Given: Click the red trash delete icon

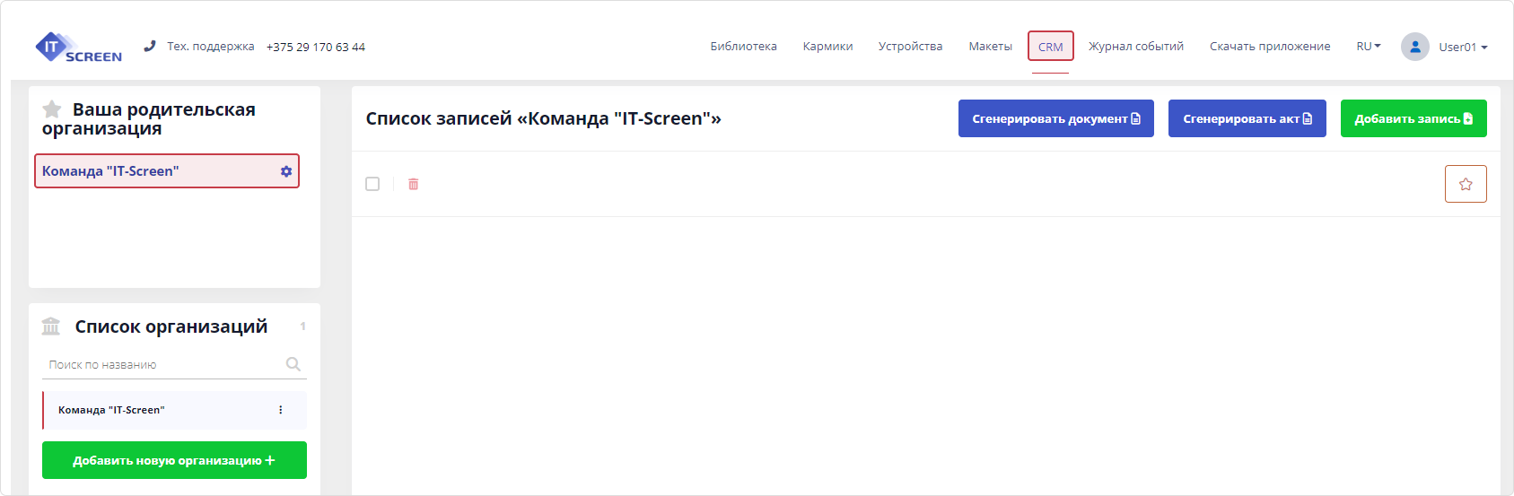Looking at the screenshot, I should pyautogui.click(x=414, y=184).
